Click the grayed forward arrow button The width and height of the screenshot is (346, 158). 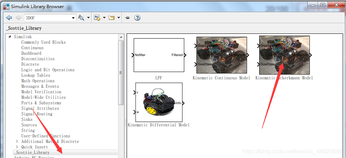[18, 18]
